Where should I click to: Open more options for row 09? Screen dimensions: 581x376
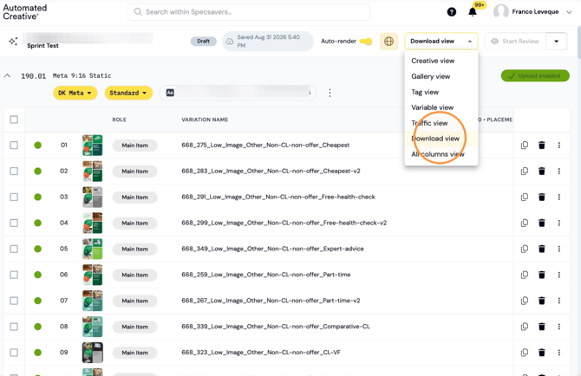pyautogui.click(x=558, y=353)
